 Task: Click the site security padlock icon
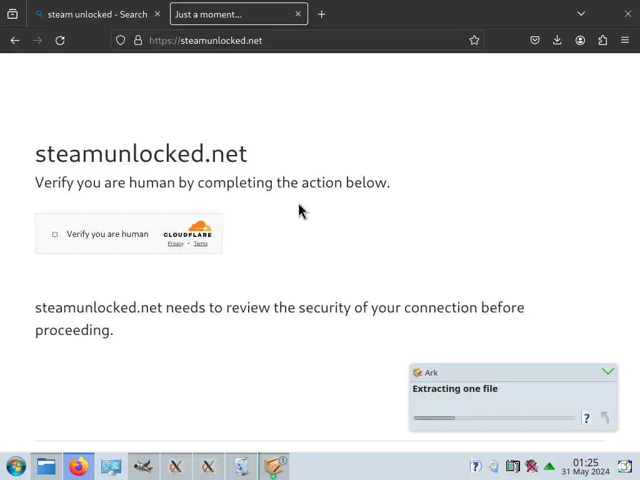click(138, 41)
